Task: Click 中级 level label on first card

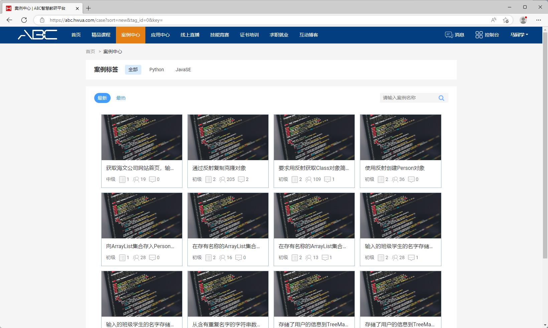Action: (111, 180)
